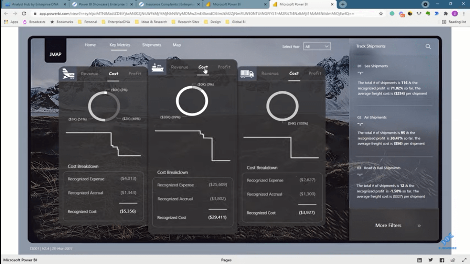Open the Apps shortcut in bookmarks bar
The image size is (470, 264).
(11, 22)
